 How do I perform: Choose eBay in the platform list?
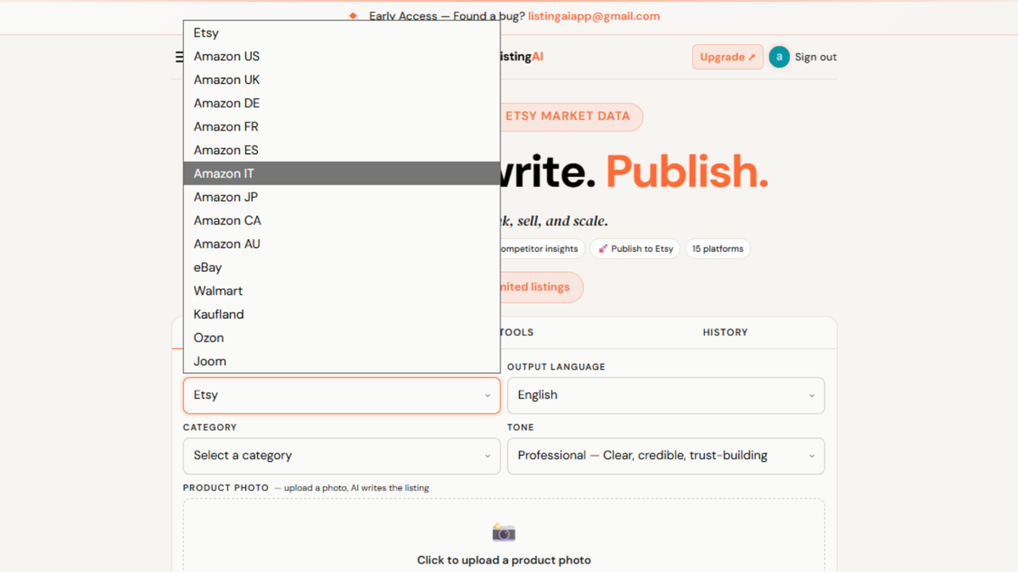pyautogui.click(x=341, y=267)
